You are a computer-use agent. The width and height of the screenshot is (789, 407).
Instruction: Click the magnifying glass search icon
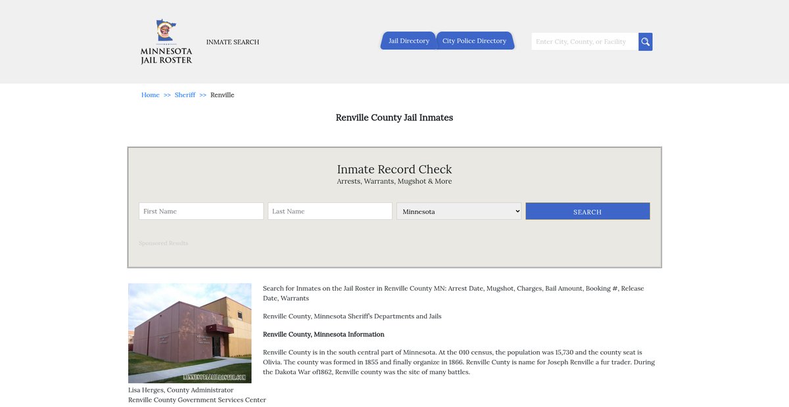(645, 42)
